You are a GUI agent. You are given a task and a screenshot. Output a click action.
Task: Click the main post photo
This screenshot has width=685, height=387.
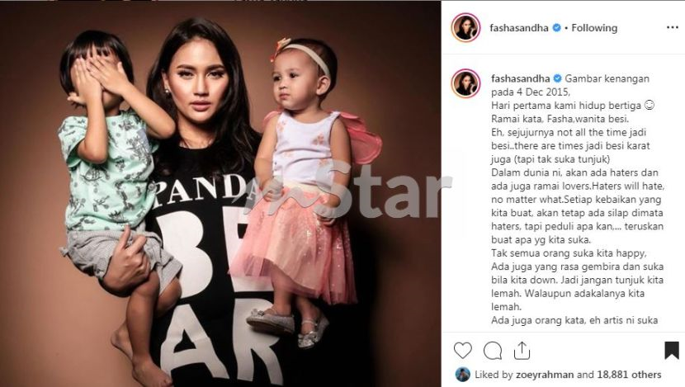pos(220,195)
